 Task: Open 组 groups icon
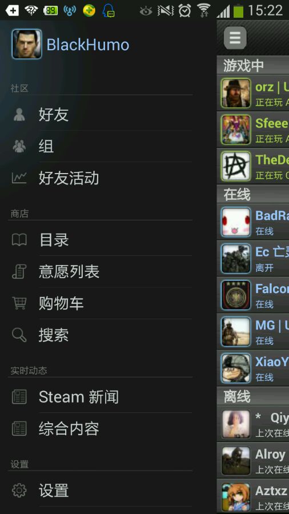tap(19, 146)
